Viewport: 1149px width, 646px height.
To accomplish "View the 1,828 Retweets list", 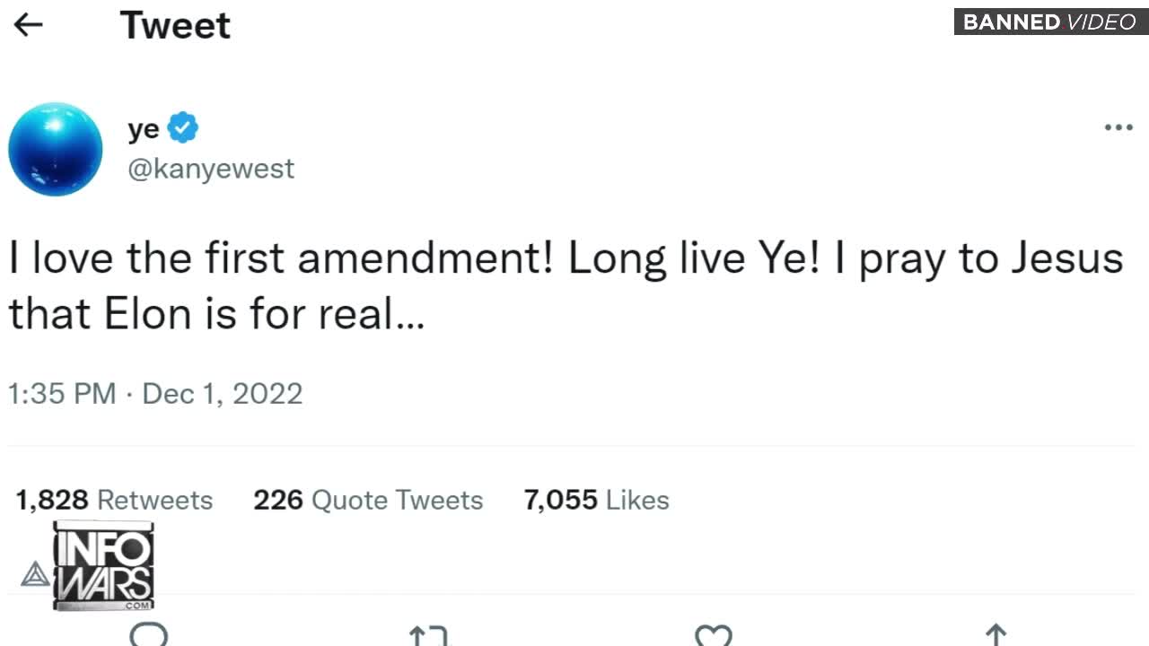I will [114, 500].
